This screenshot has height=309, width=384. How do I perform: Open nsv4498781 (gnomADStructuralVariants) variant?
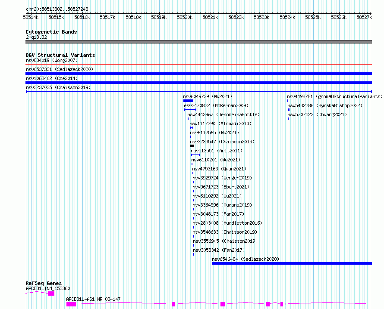[x=335, y=96]
